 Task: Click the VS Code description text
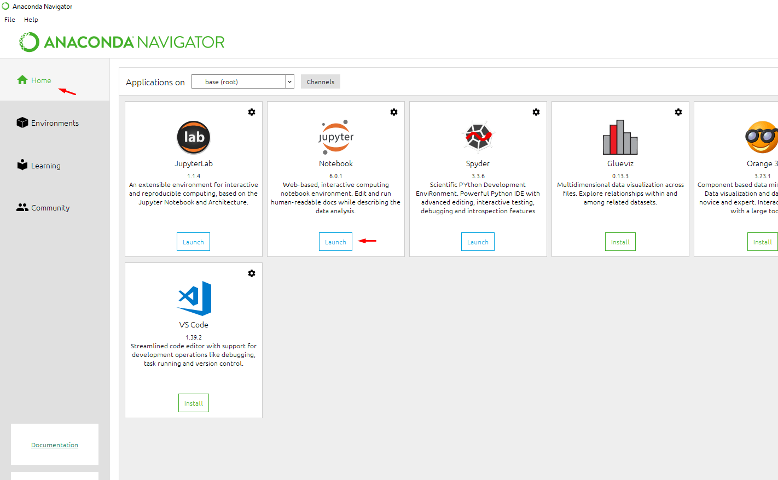[194, 355]
